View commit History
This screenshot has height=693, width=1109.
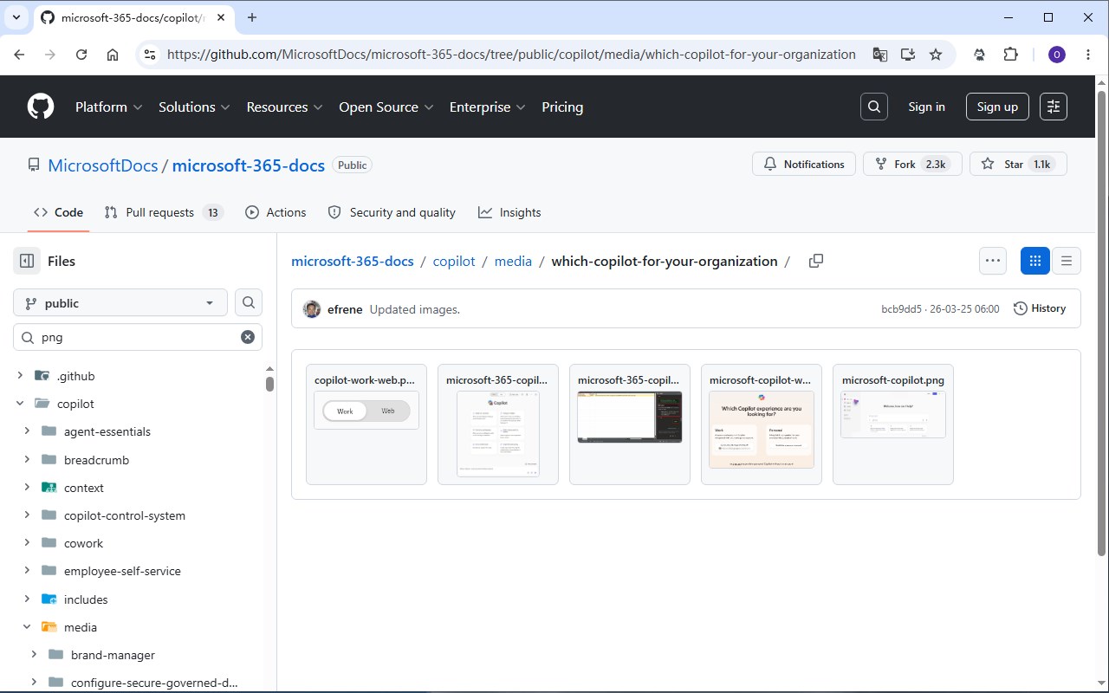[1040, 308]
